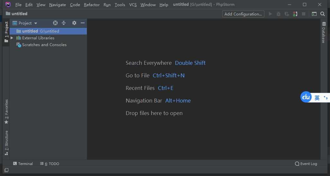This screenshot has width=330, height=176.
Task: Click 'Ctrl+Shift+N' shortcut hint text
Action: 169,75
